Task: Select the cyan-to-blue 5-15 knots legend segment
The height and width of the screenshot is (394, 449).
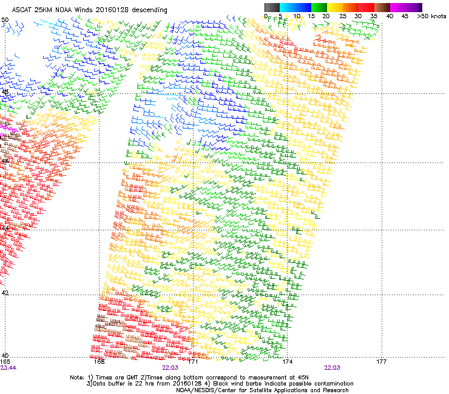Action: (x=295, y=7)
